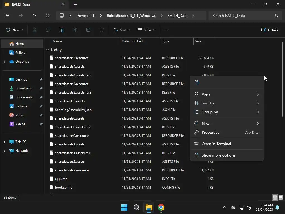Click the PC monitor icon in address bar
The image size is (285, 214).
click(x=62, y=16)
